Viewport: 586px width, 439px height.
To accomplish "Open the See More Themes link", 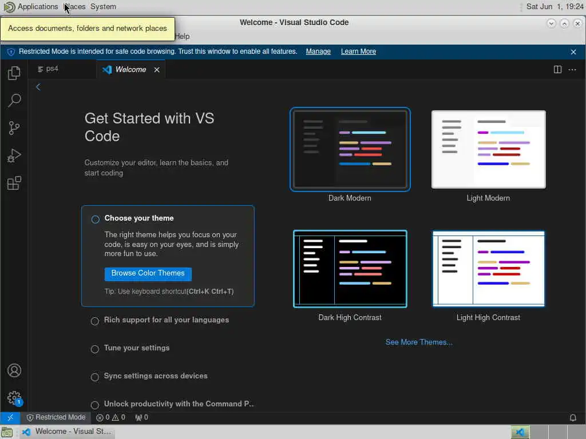I will [x=419, y=342].
